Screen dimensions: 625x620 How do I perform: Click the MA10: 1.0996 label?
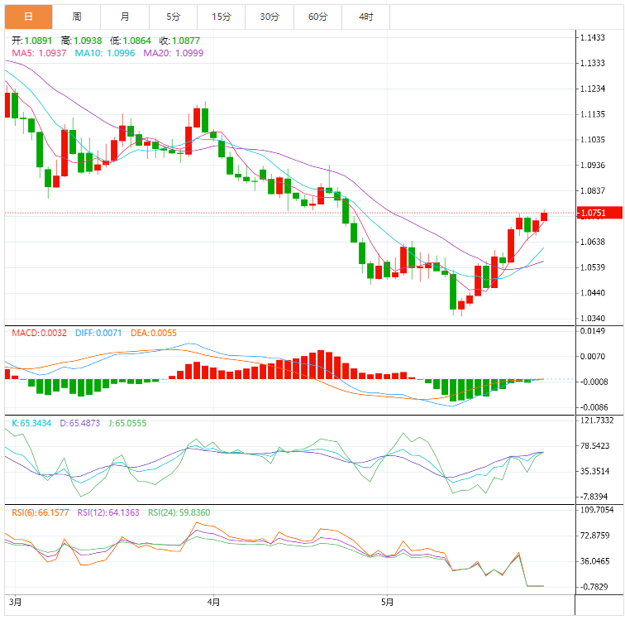[x=105, y=53]
